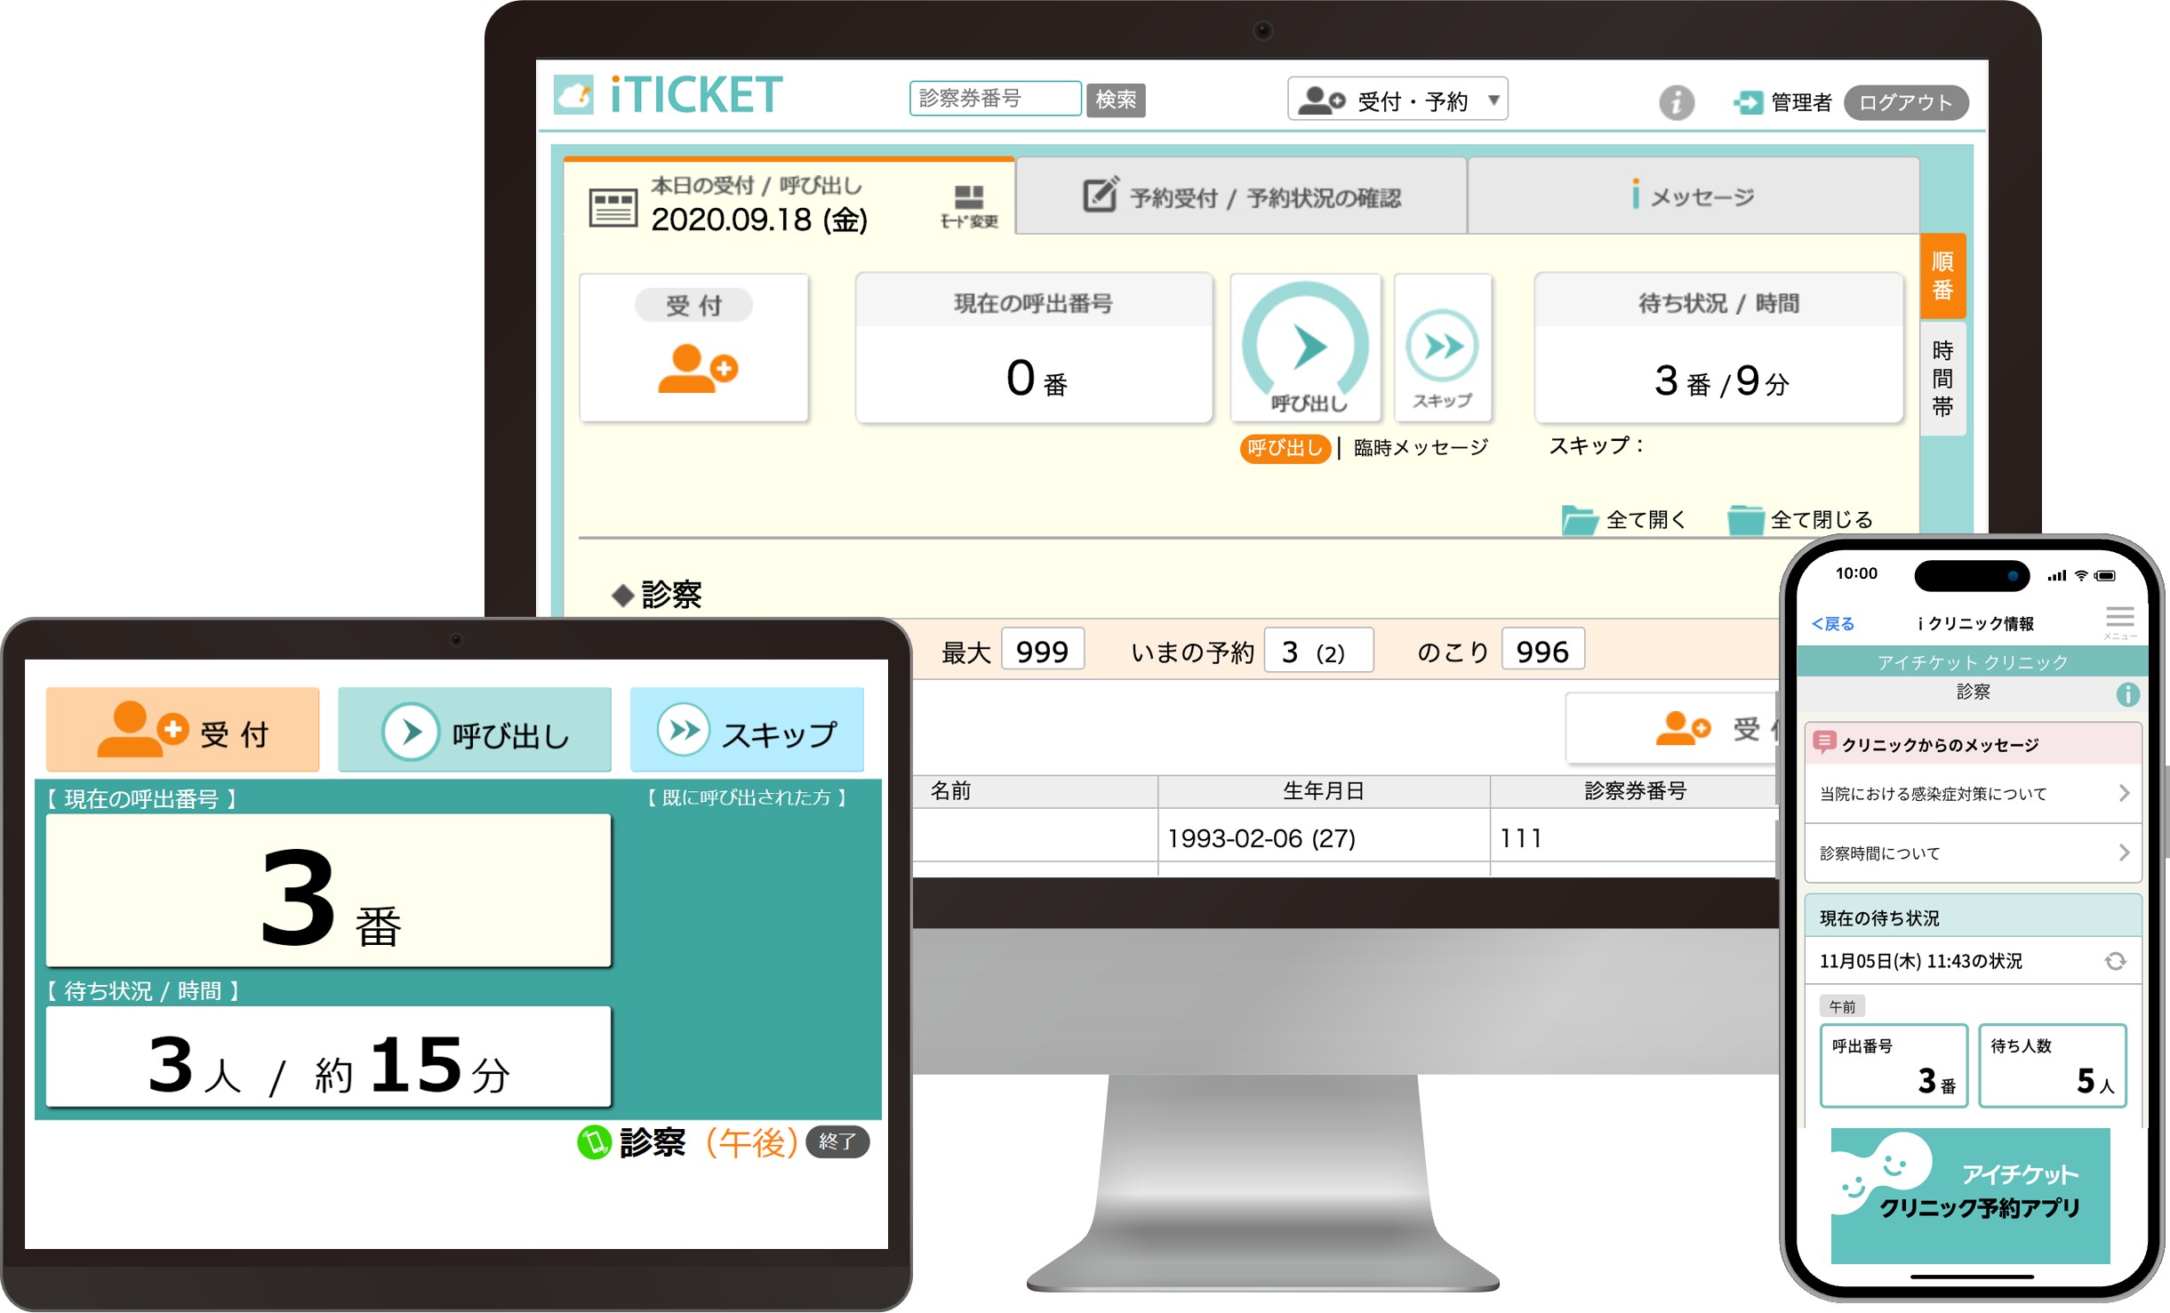This screenshot has height=1313, width=2170.
Task: Click the orange reception add-patient icon
Action: [x=696, y=368]
